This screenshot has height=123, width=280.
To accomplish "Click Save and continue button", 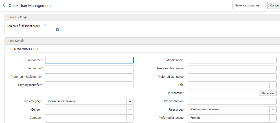I will 247,5.
